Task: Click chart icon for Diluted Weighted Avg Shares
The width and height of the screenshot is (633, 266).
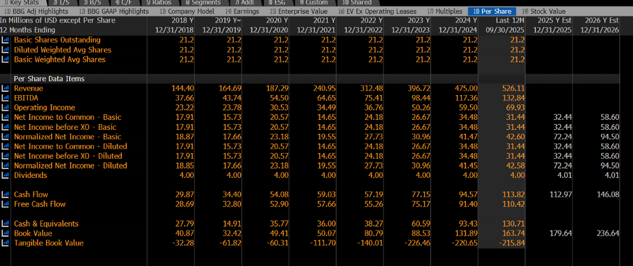Action: pos(6,49)
